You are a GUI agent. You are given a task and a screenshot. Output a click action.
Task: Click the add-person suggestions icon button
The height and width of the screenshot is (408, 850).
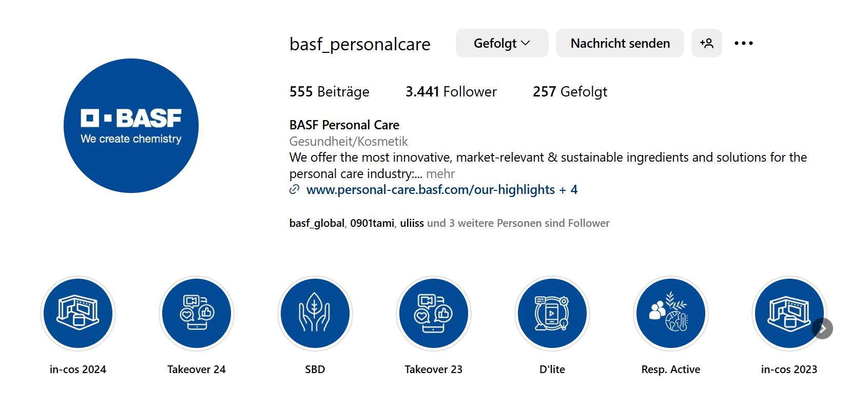[x=707, y=43]
